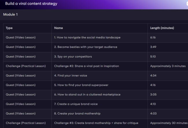Open the 'Find your inner voice' lesson
The width and height of the screenshot is (188, 128).
(71, 76)
